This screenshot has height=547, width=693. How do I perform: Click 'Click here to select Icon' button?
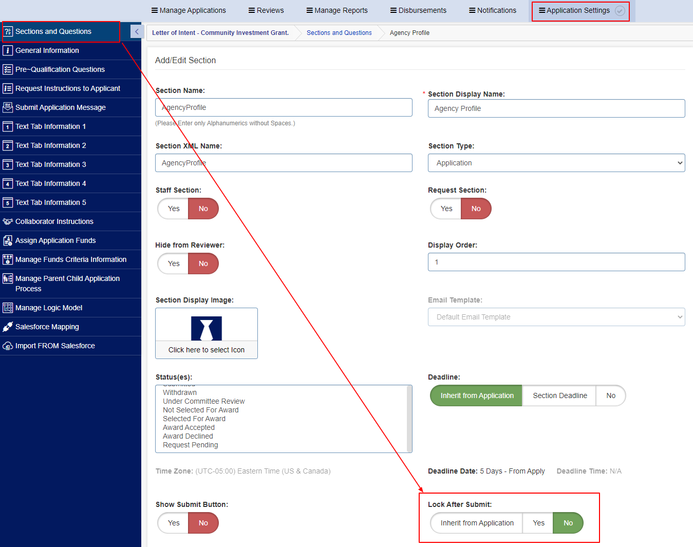pos(207,350)
